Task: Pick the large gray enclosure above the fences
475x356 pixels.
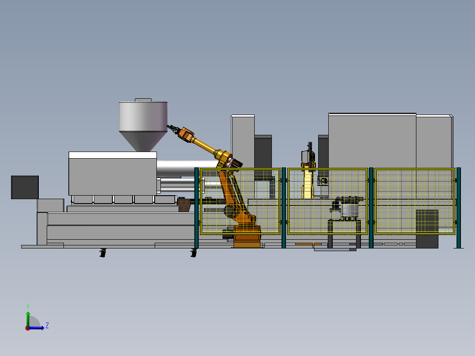Action: click(372, 141)
